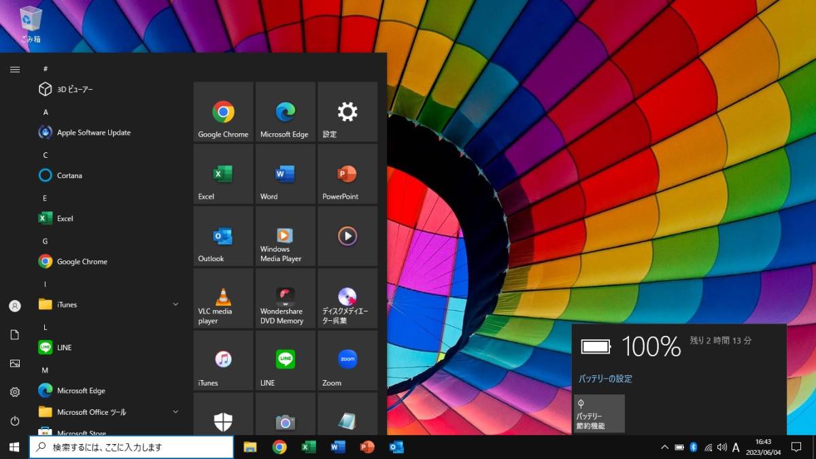The image size is (816, 459).
Task: Launch Outlook from its Start tile
Action: pyautogui.click(x=223, y=237)
